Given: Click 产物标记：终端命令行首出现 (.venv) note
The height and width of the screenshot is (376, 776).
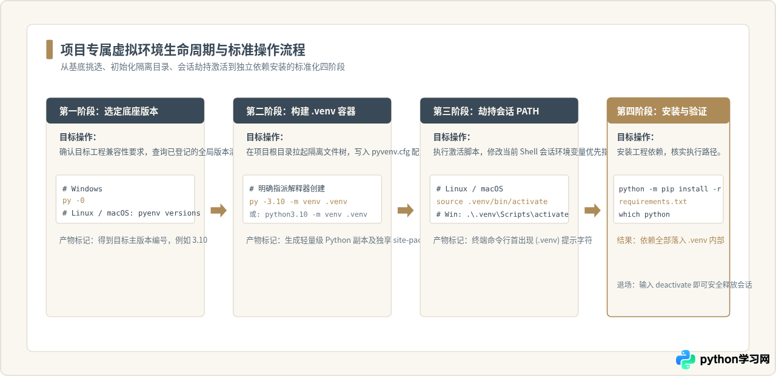Looking at the screenshot, I should [x=512, y=240].
